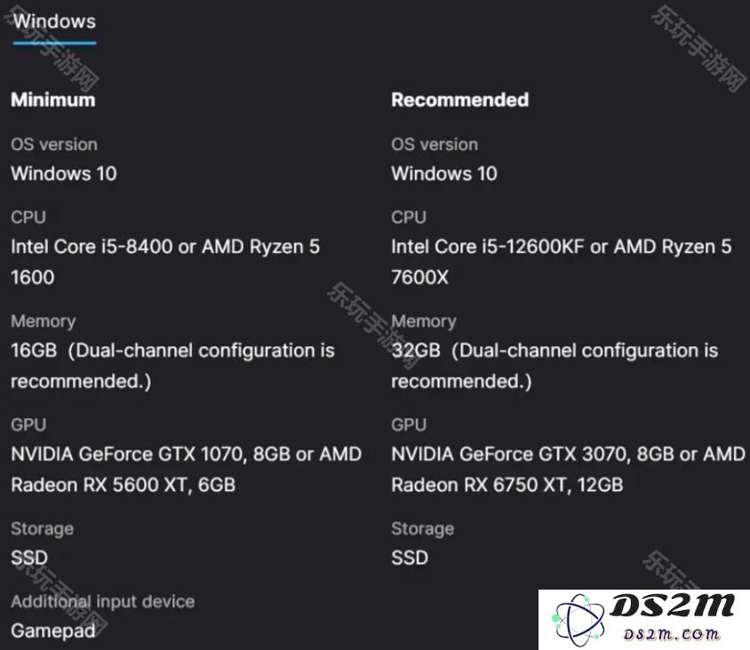Click the DS2M logo text
Screen dimensions: 750x650
(x=671, y=606)
